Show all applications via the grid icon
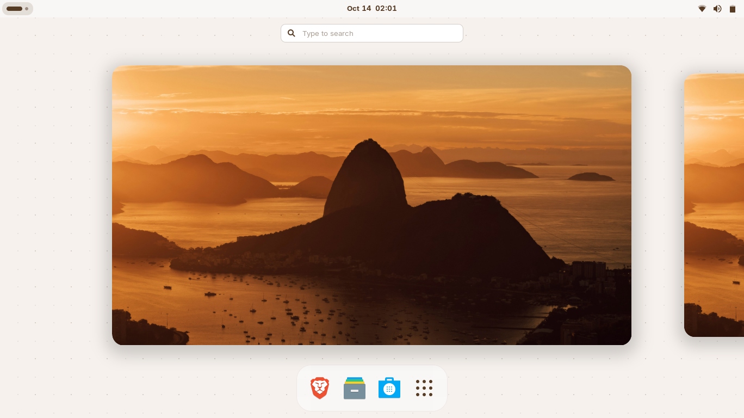 point(424,388)
